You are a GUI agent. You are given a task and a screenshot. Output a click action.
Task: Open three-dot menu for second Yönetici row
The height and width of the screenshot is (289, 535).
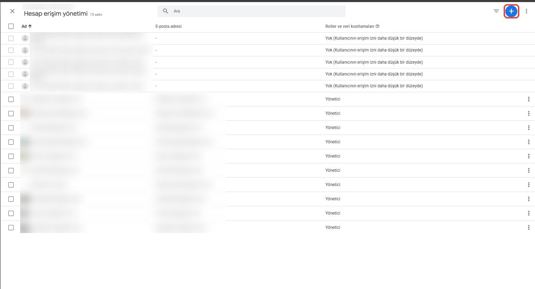point(529,113)
